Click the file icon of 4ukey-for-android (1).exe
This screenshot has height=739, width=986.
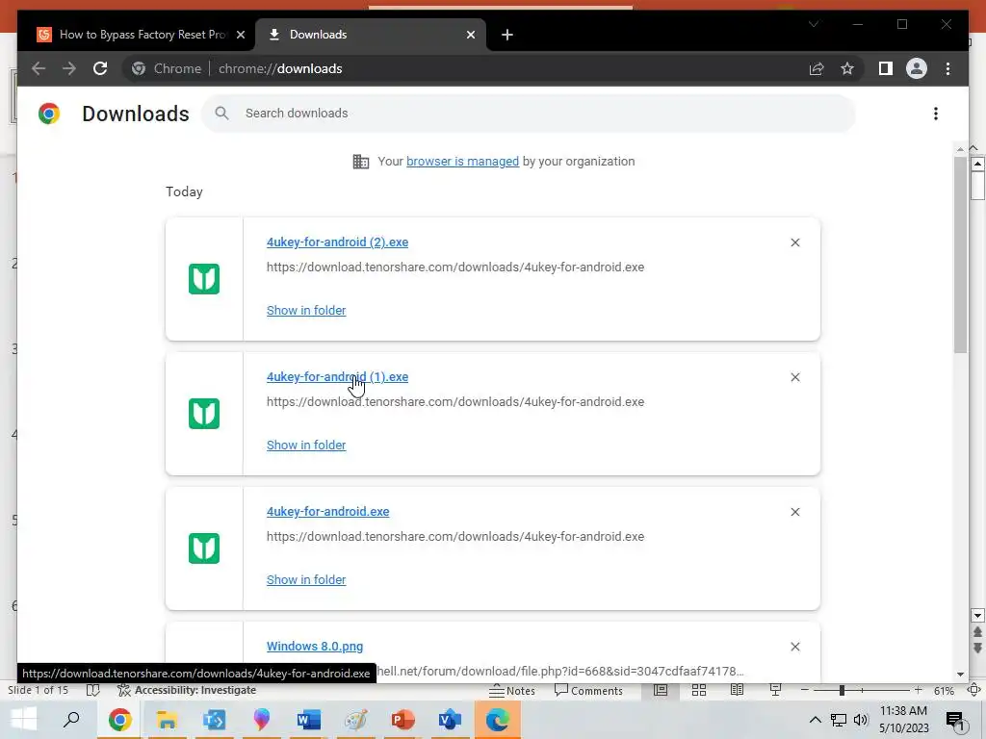pyautogui.click(x=204, y=414)
